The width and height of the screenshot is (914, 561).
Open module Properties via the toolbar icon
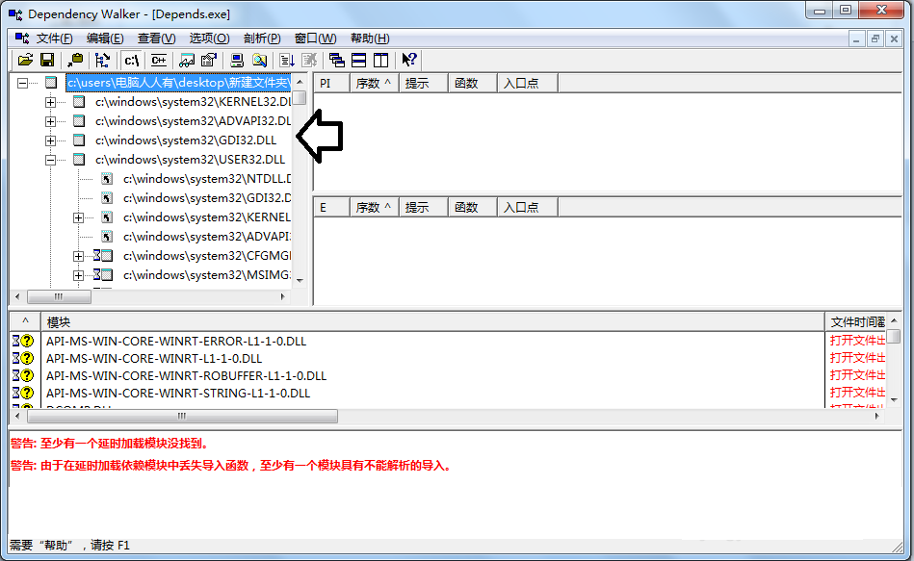pyautogui.click(x=209, y=60)
